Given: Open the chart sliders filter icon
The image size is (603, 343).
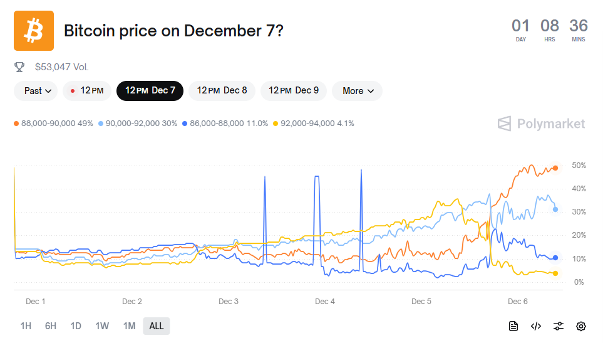Looking at the screenshot, I should click(559, 326).
